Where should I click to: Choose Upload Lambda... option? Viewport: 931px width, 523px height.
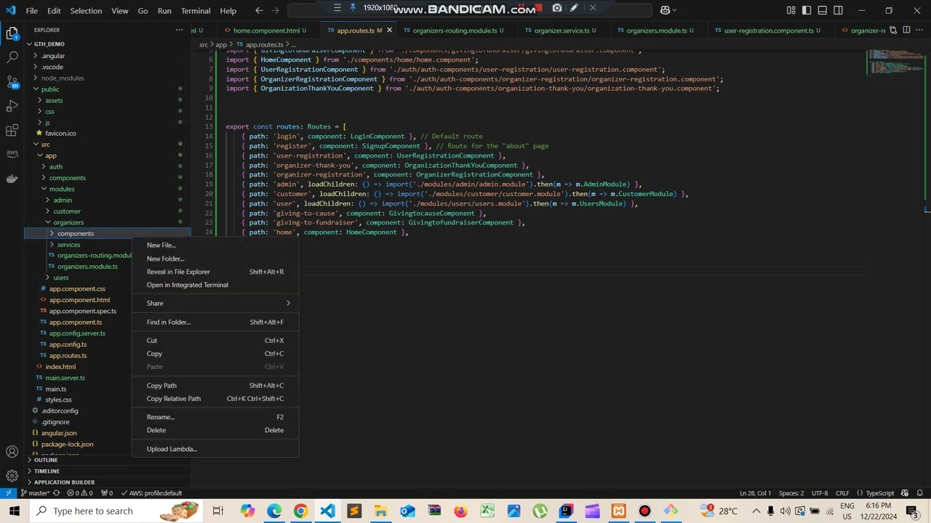click(x=215, y=449)
